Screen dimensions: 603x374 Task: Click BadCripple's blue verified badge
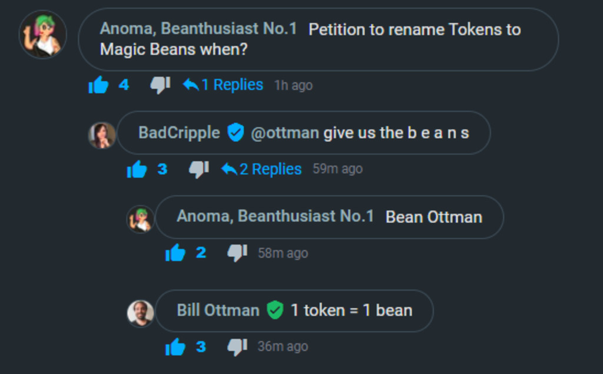point(236,132)
